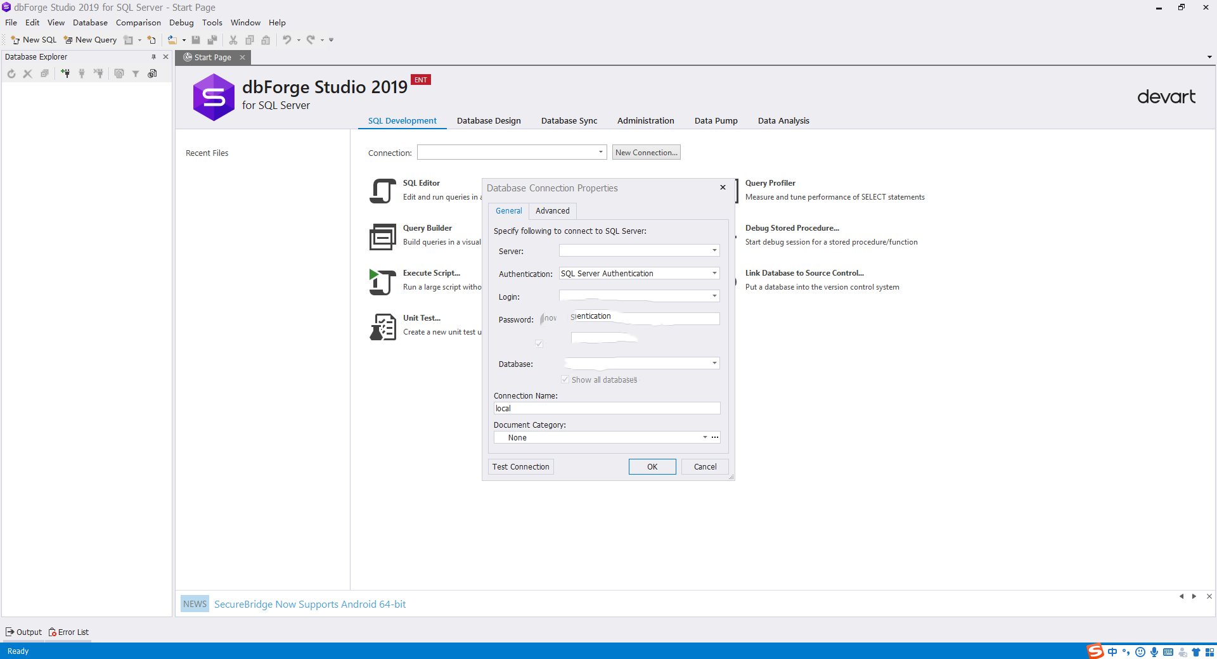
Task: Switch to the Advanced tab in dialog
Action: point(552,211)
